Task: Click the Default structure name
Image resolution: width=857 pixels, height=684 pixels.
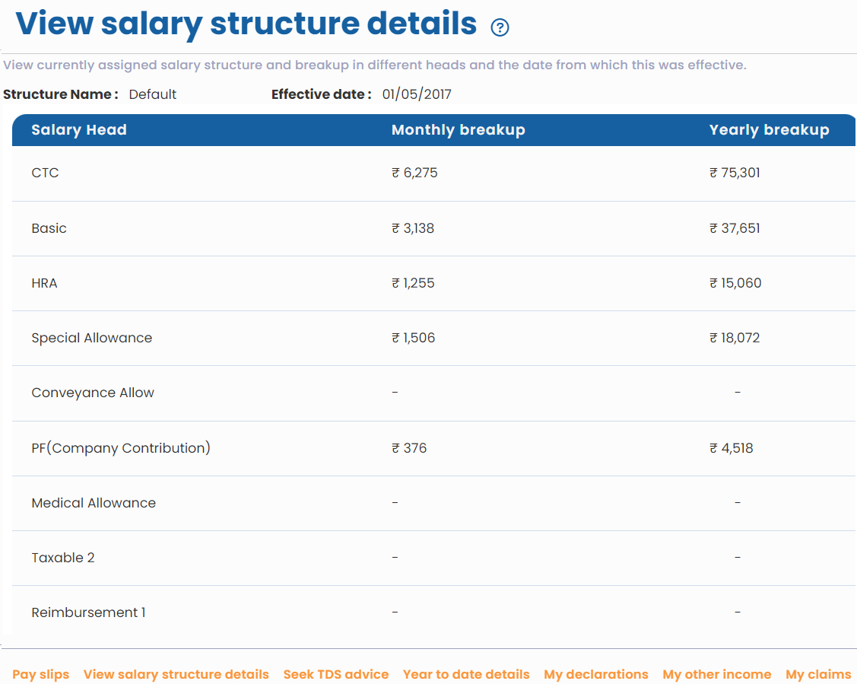Action: [x=153, y=94]
